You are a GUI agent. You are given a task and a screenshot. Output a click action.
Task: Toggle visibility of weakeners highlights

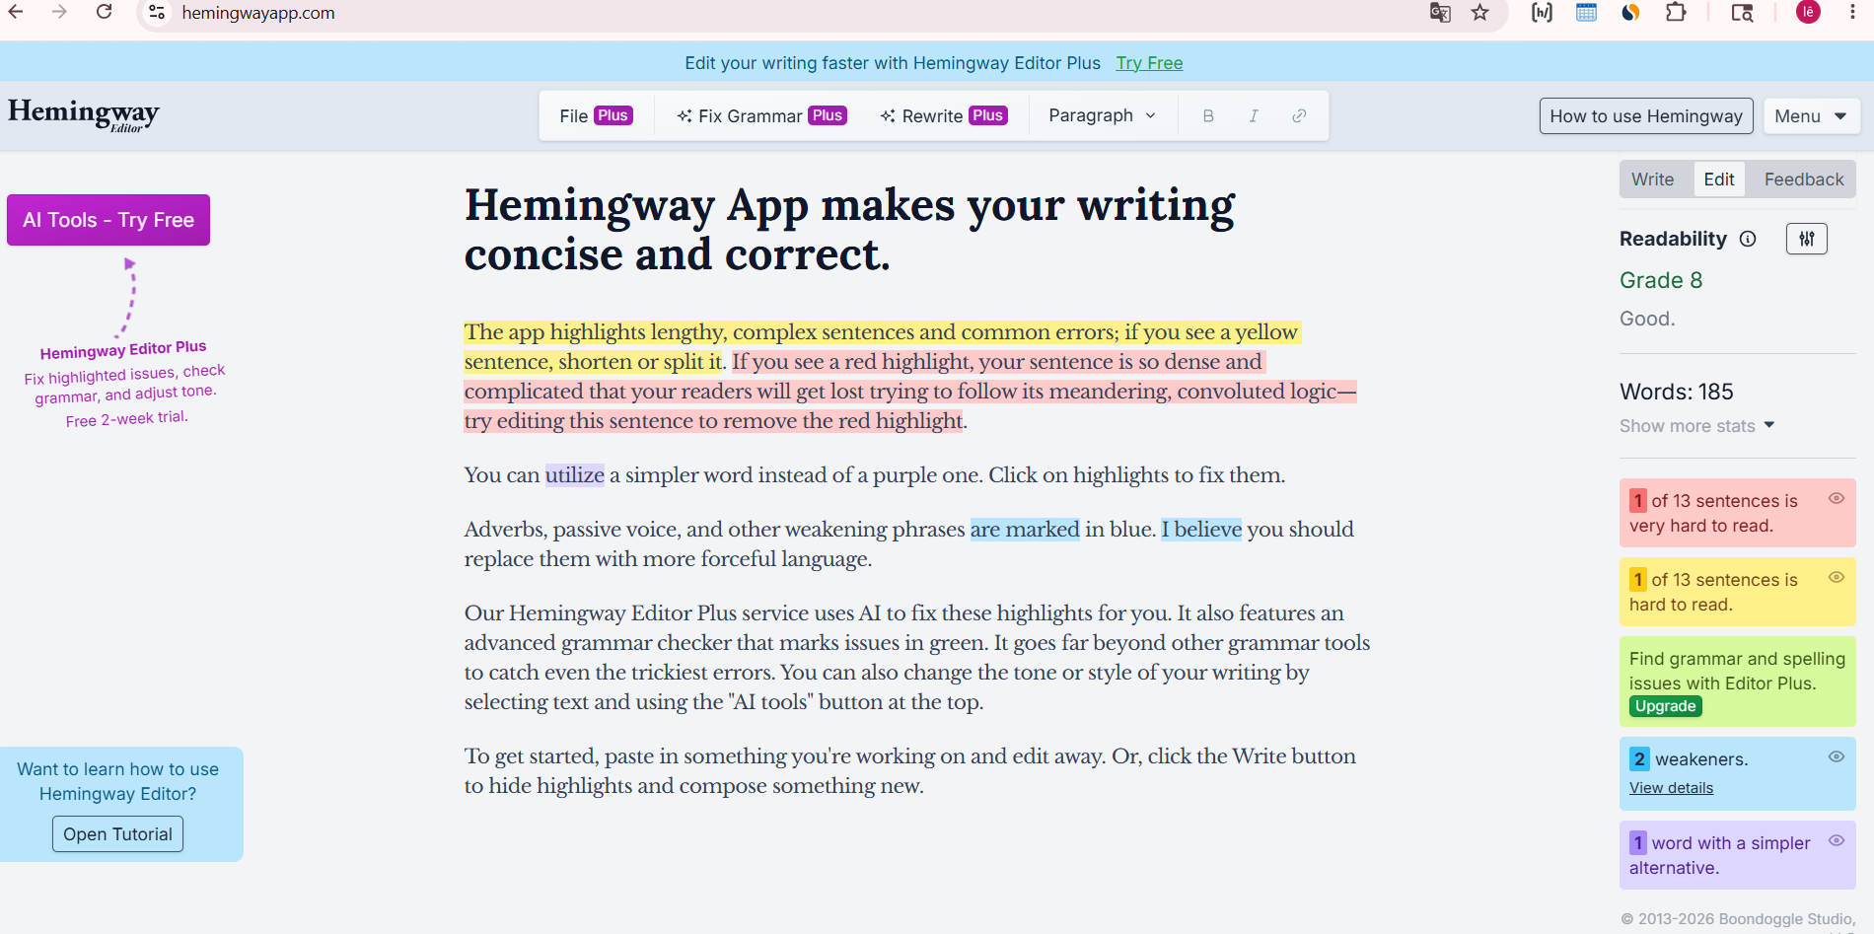pyautogui.click(x=1837, y=756)
